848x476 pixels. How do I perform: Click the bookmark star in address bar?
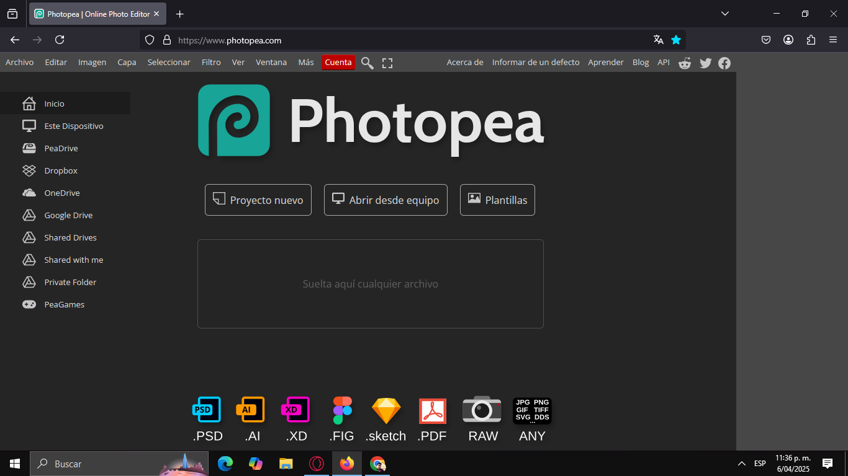(676, 40)
